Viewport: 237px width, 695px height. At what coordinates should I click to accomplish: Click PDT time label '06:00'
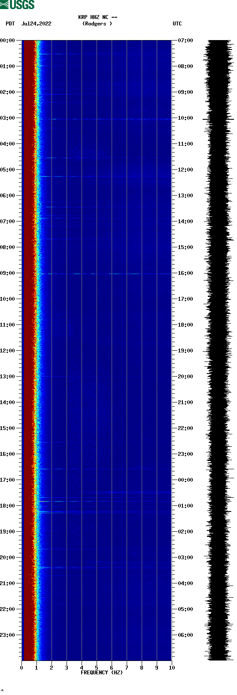tap(8, 196)
